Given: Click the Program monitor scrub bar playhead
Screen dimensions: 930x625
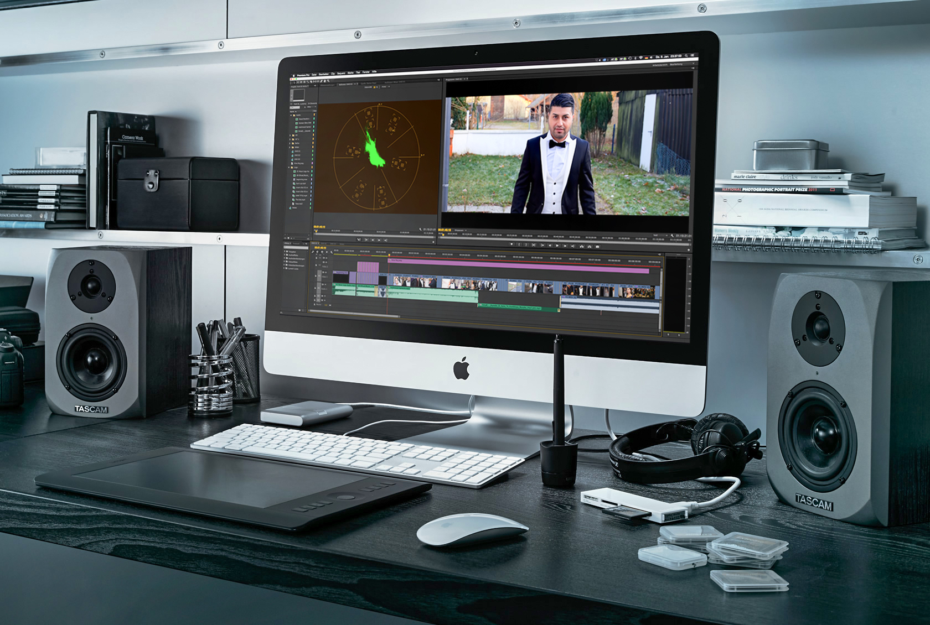Looking at the screenshot, I should (443, 235).
